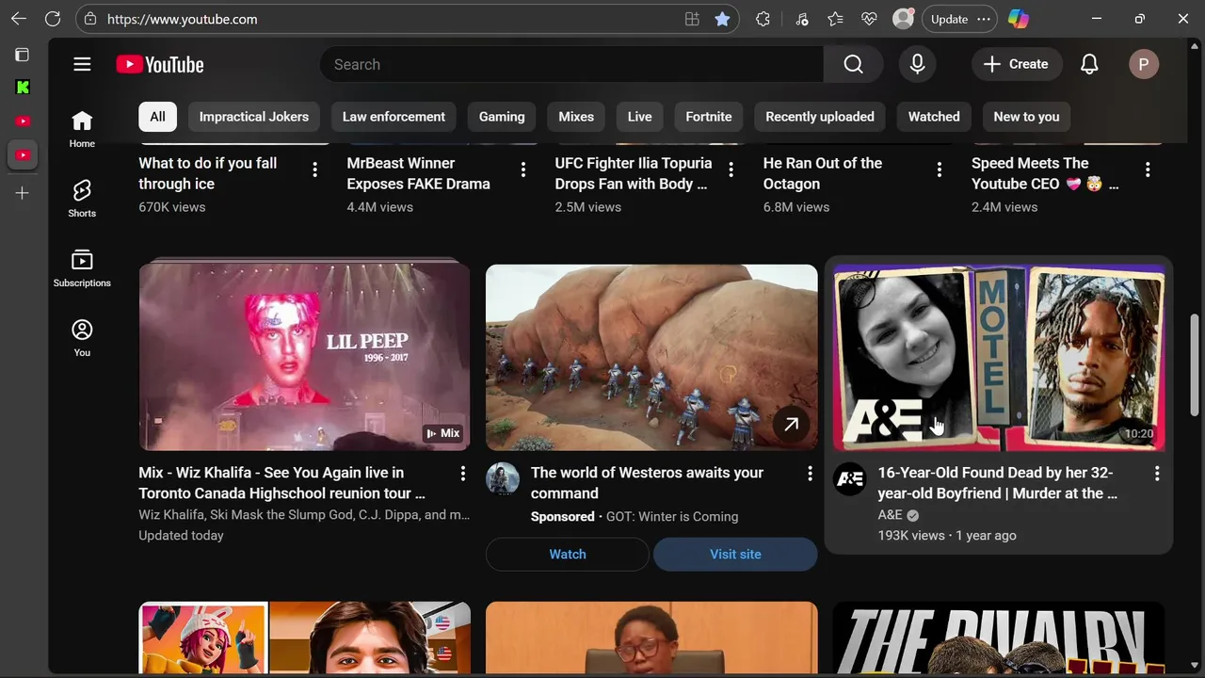Open the Copilot icon in toolbar

point(1018,19)
